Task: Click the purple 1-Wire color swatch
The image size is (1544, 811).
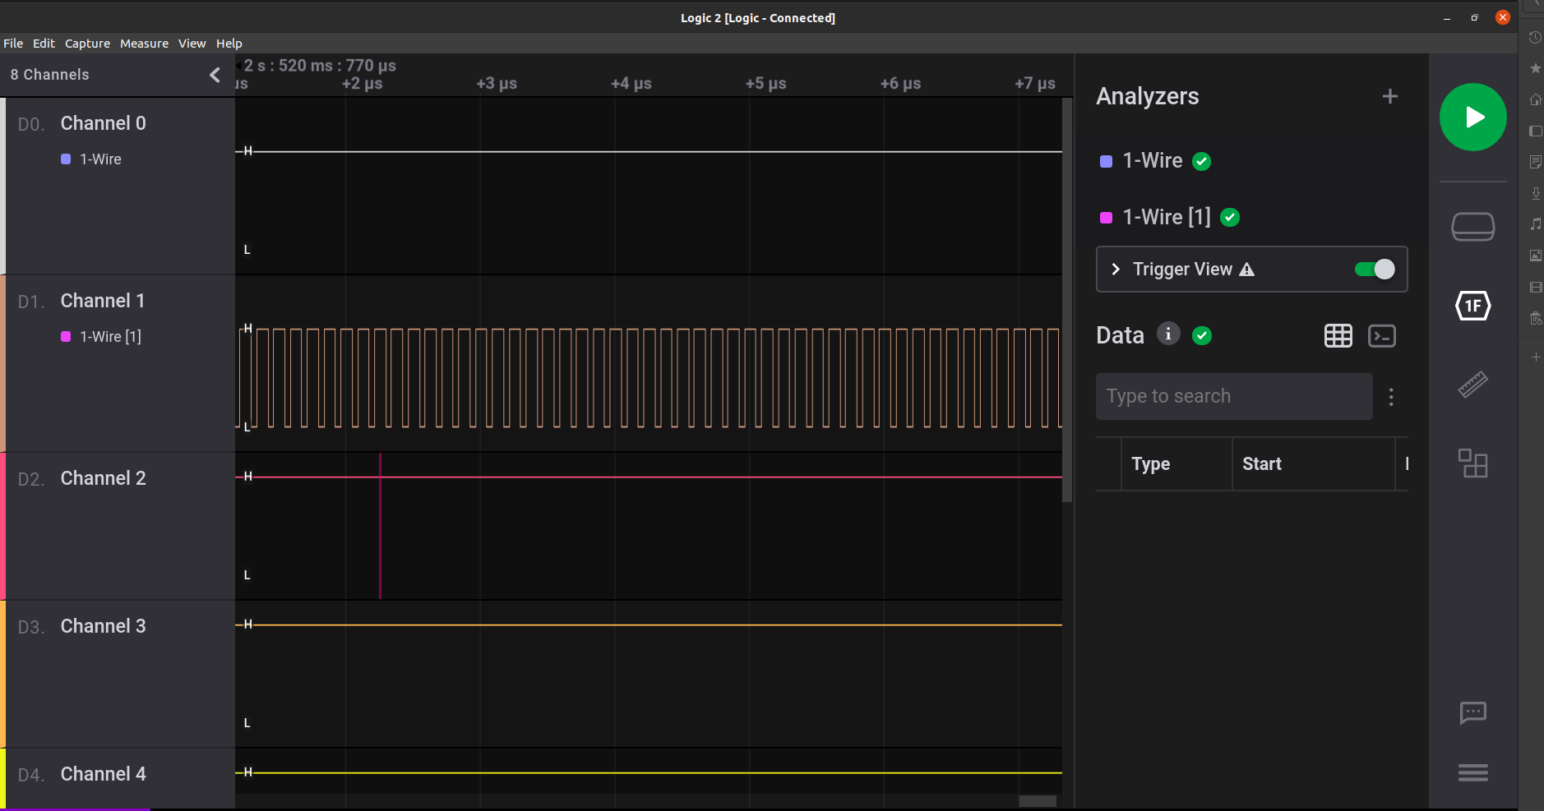Action: click(x=1106, y=161)
